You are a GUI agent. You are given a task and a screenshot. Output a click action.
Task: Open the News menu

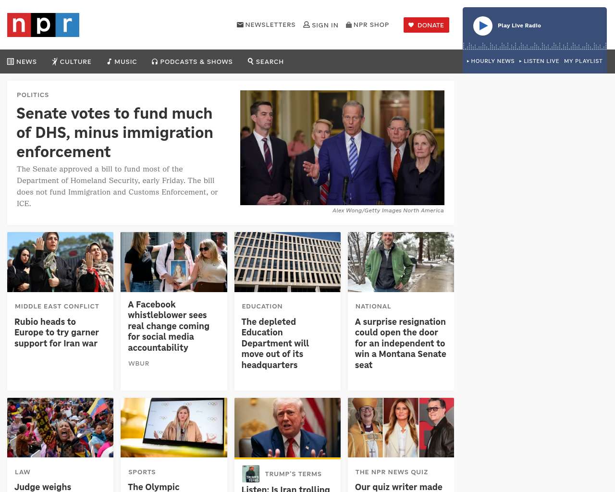coord(22,61)
